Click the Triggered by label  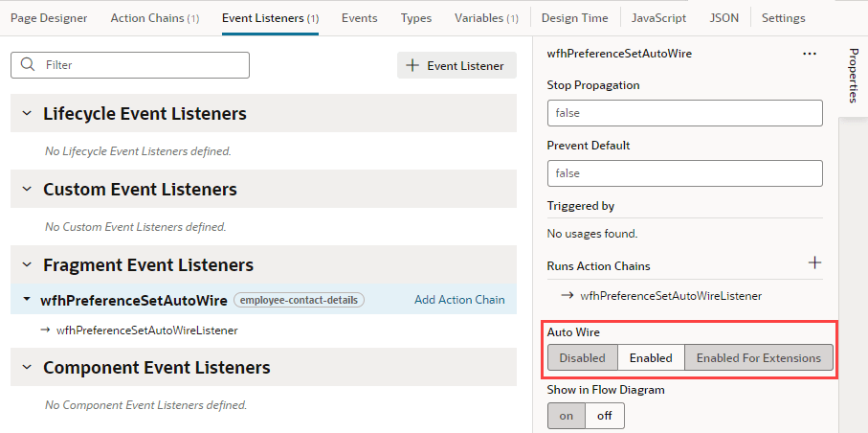click(581, 206)
